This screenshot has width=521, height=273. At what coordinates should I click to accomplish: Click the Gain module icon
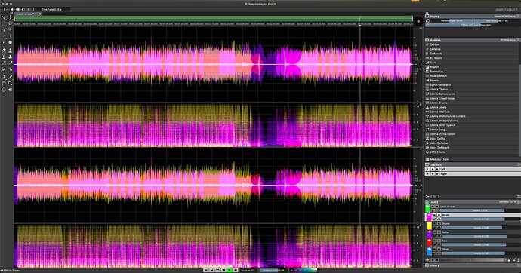tap(427, 63)
